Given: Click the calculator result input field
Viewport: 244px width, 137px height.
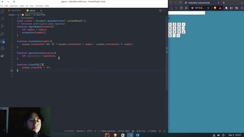Looking at the screenshot, I should (x=186, y=13).
